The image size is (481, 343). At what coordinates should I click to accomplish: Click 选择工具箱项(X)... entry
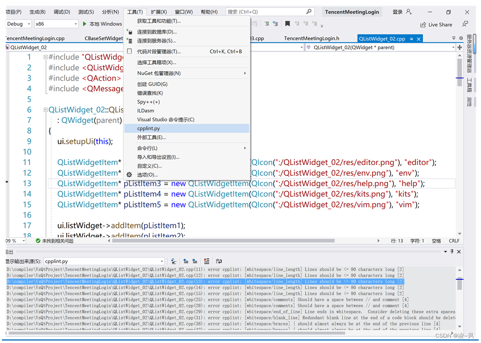[x=187, y=62]
